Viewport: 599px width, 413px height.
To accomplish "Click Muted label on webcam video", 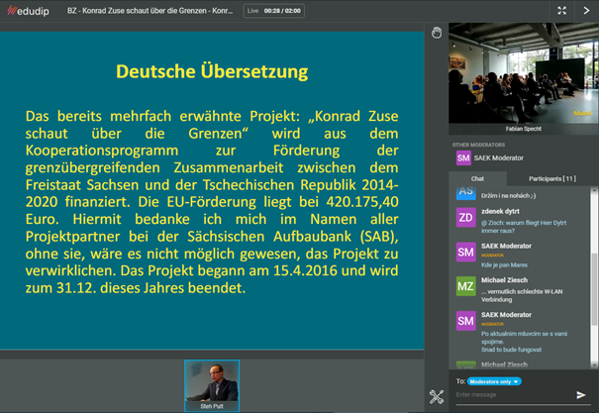I will 582,114.
